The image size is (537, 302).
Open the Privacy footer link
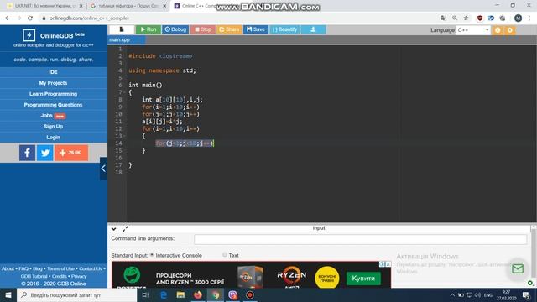pyautogui.click(x=79, y=276)
